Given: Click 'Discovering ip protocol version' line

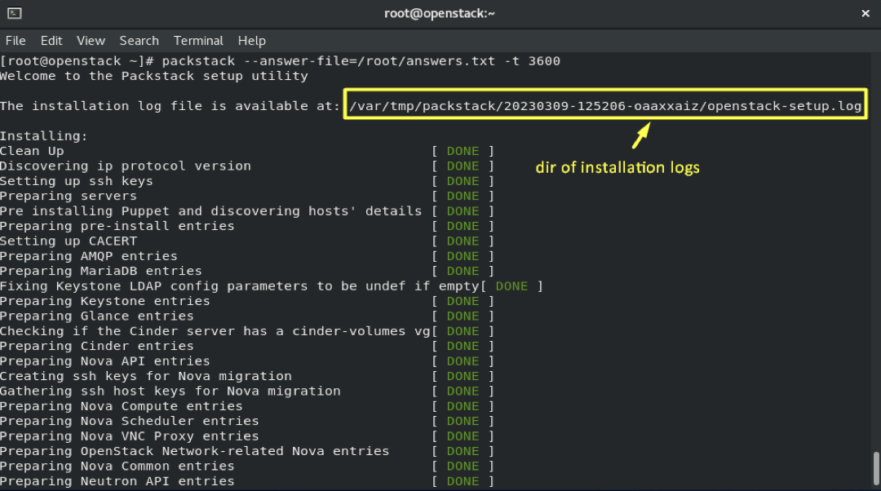Looking at the screenshot, I should point(126,166).
